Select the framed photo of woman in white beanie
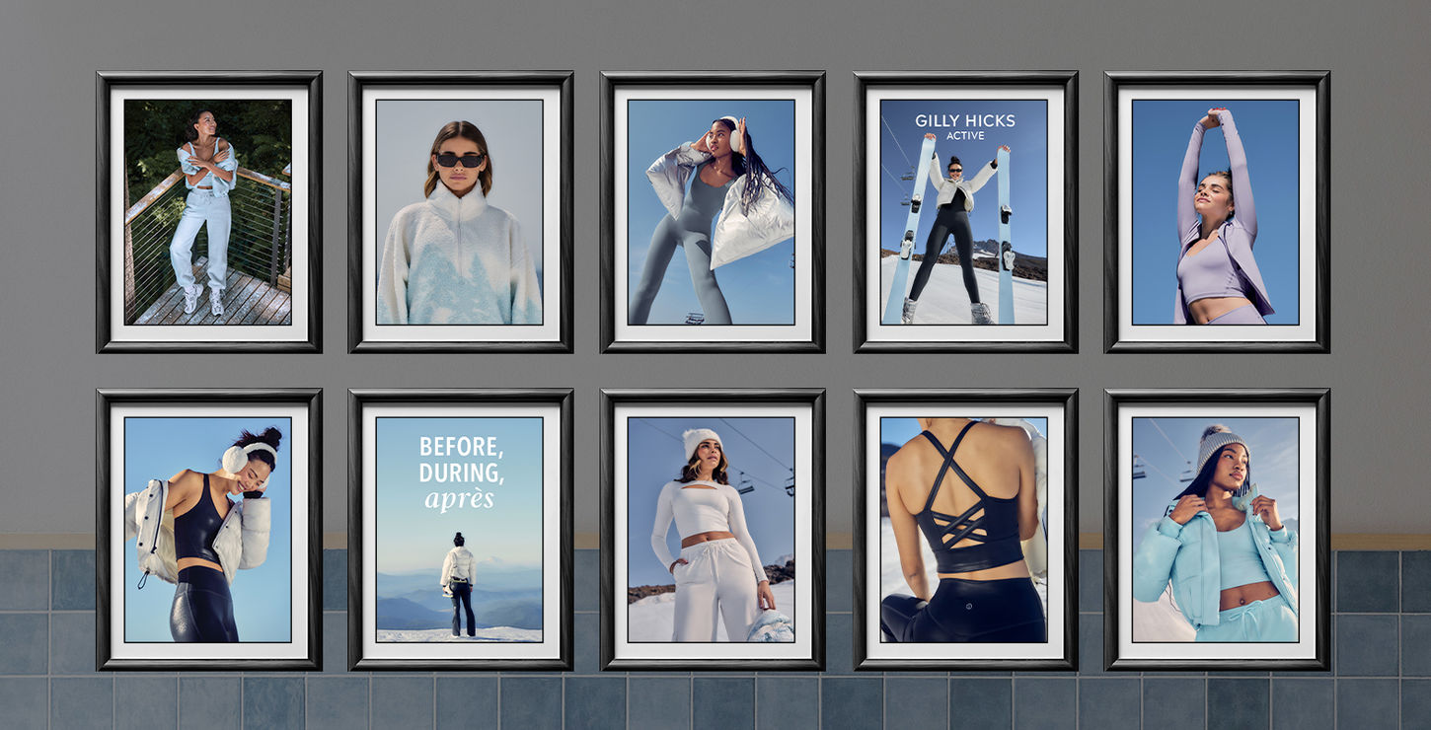Viewport: 1431px width, 730px height. [x=713, y=530]
